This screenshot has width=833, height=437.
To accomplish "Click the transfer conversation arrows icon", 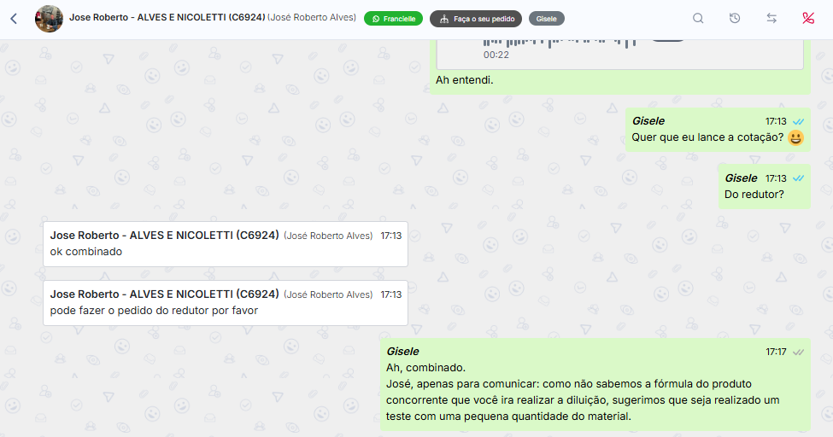I will pyautogui.click(x=771, y=19).
